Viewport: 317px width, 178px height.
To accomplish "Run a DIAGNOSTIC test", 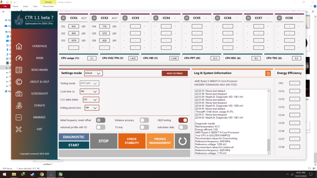I will (74, 137).
